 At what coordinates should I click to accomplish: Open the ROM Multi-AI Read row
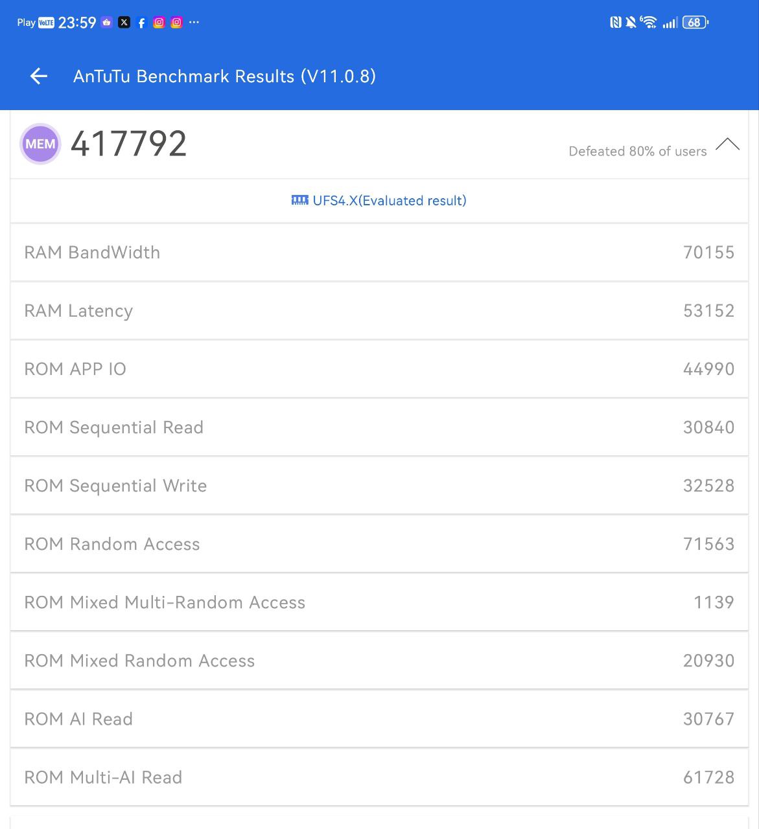click(x=379, y=777)
